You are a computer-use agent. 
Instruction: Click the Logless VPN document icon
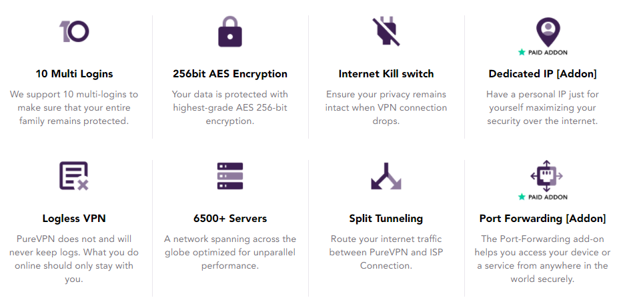coord(74,176)
